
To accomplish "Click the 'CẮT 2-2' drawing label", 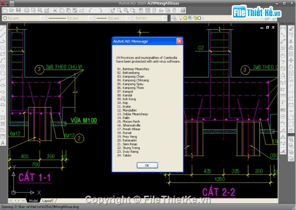I will pos(219,192).
